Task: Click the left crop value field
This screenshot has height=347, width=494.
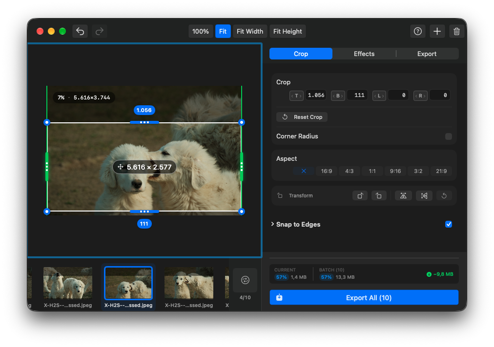Action: tap(398, 95)
